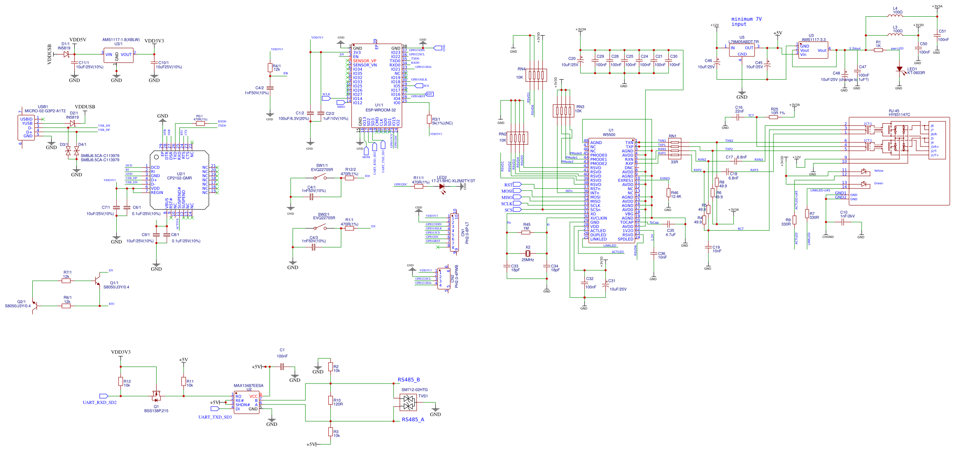Image resolution: width=954 pixels, height=451 pixels.
Task: Click the HY931147C RJ-45 label
Action: (x=899, y=115)
